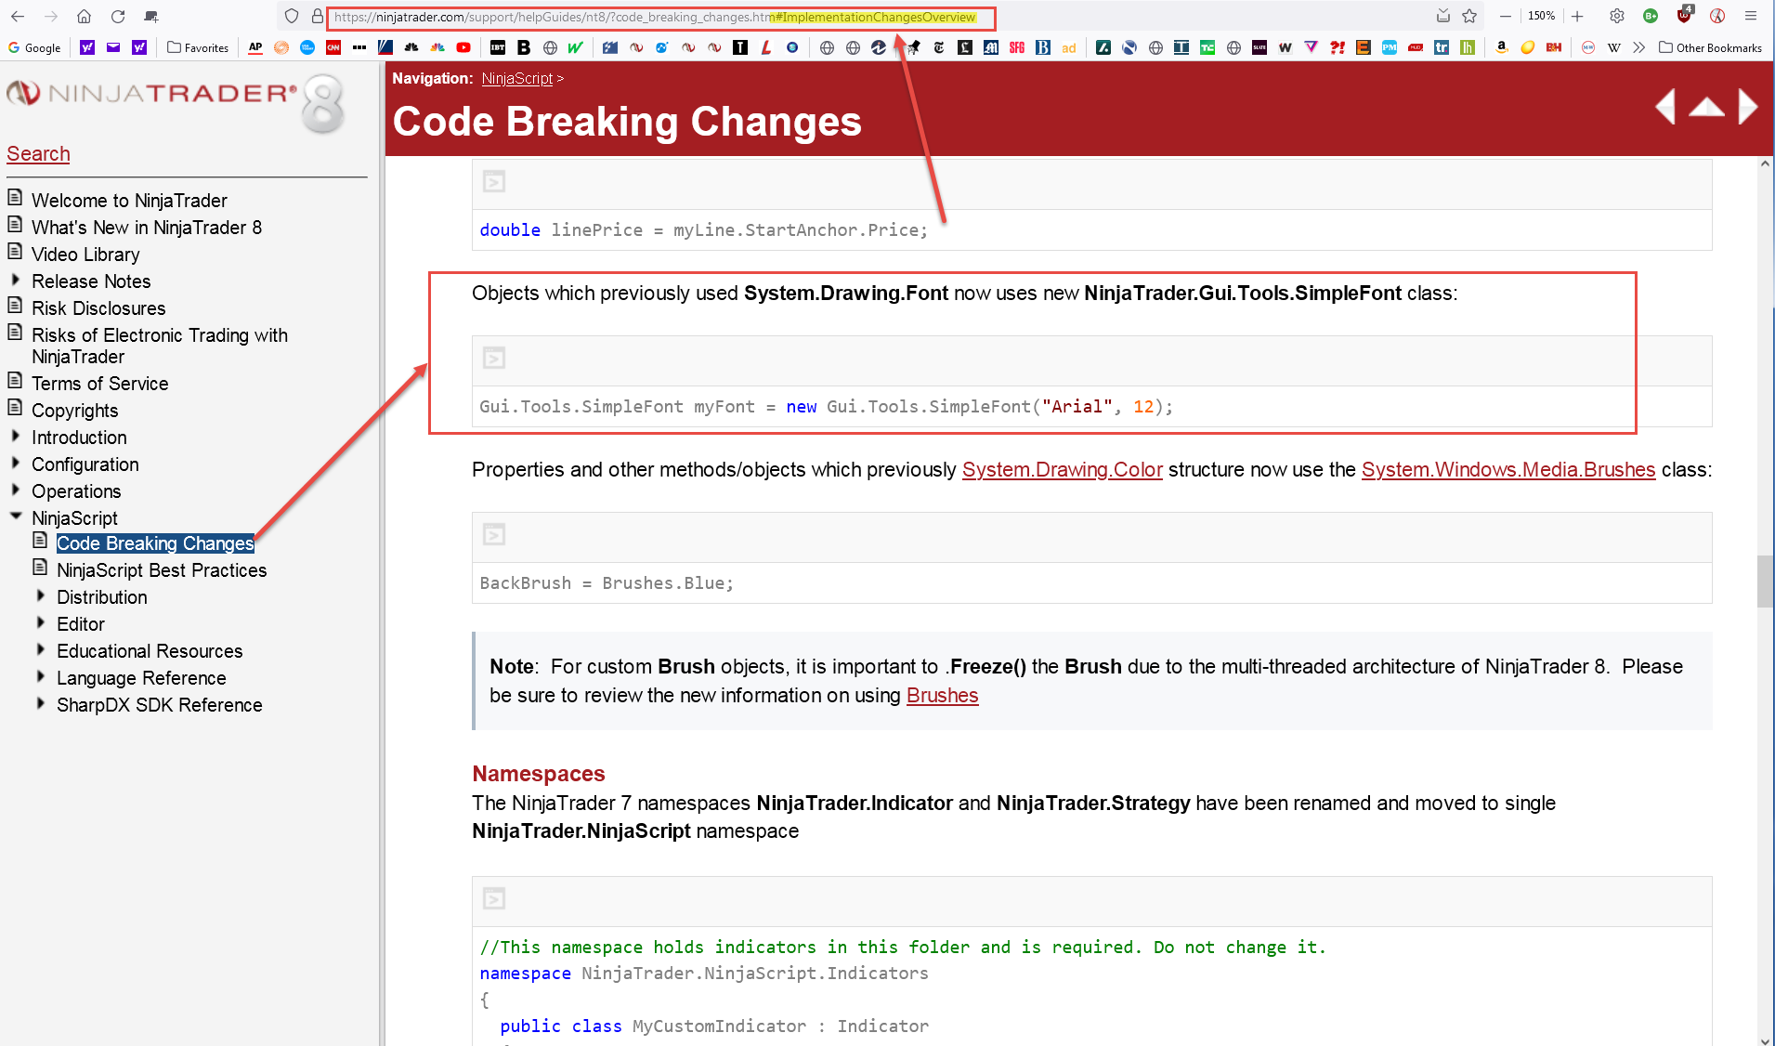Reset the 150% zoom level
Viewport: 1775px width, 1046px height.
pyautogui.click(x=1542, y=17)
